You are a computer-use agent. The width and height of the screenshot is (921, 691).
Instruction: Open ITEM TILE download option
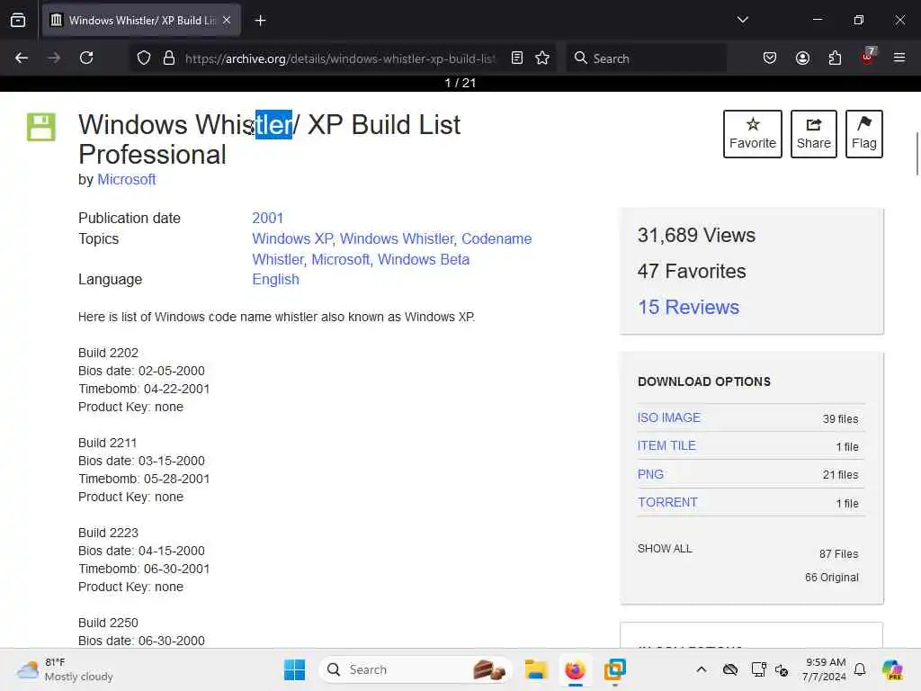666,446
